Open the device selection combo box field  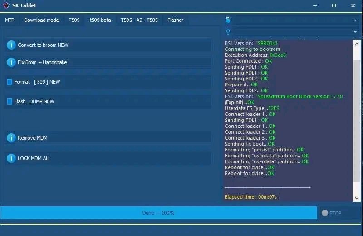point(296,20)
